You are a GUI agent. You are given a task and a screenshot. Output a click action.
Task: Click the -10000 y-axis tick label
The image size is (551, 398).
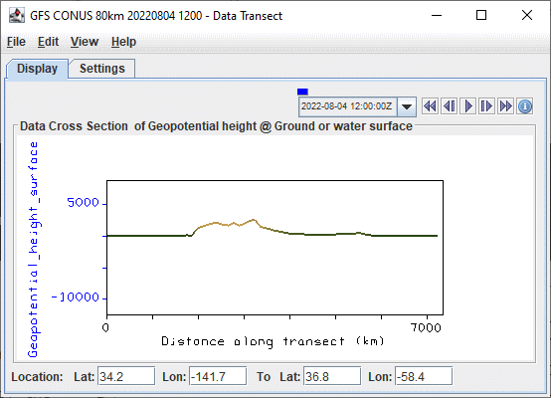[x=76, y=298]
